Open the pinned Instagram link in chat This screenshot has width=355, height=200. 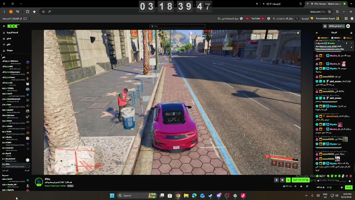tap(329, 49)
